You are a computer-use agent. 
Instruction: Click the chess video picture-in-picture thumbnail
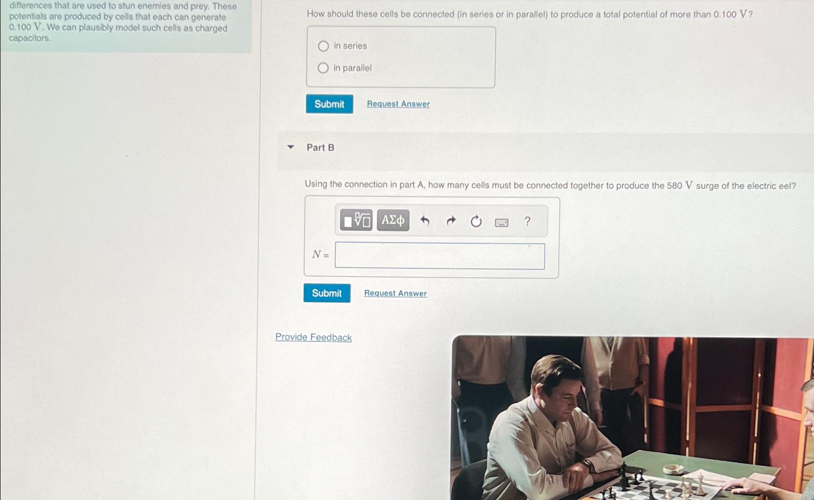(x=633, y=418)
